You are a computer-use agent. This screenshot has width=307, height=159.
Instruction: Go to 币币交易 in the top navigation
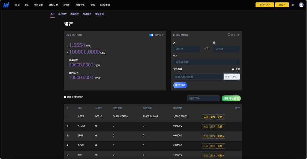[38, 5]
